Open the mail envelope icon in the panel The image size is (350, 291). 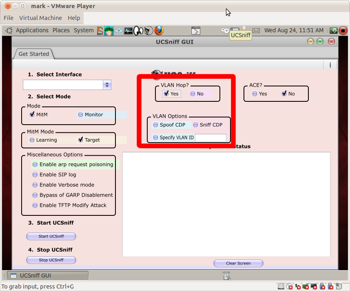coord(256,30)
